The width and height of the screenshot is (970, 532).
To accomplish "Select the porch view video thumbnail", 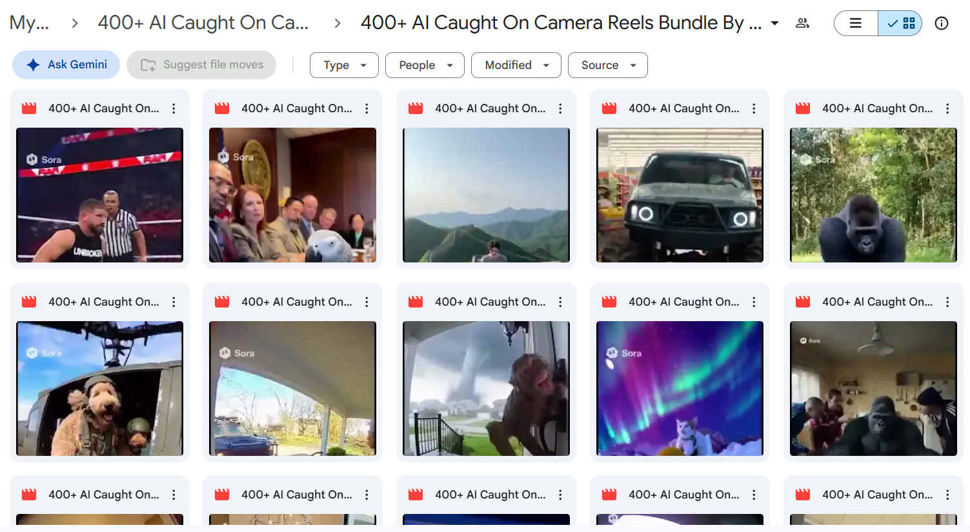I will 292,388.
